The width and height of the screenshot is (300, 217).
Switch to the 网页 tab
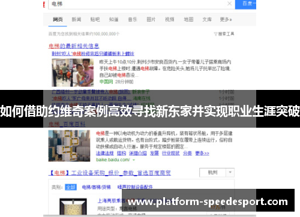point(58,19)
